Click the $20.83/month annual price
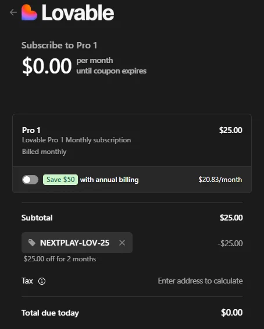 (220, 180)
